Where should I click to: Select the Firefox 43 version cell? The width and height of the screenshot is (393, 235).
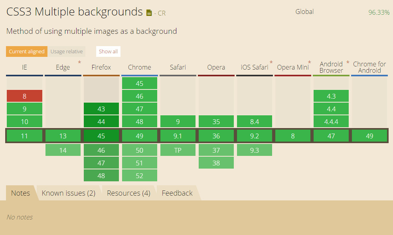[x=101, y=109]
